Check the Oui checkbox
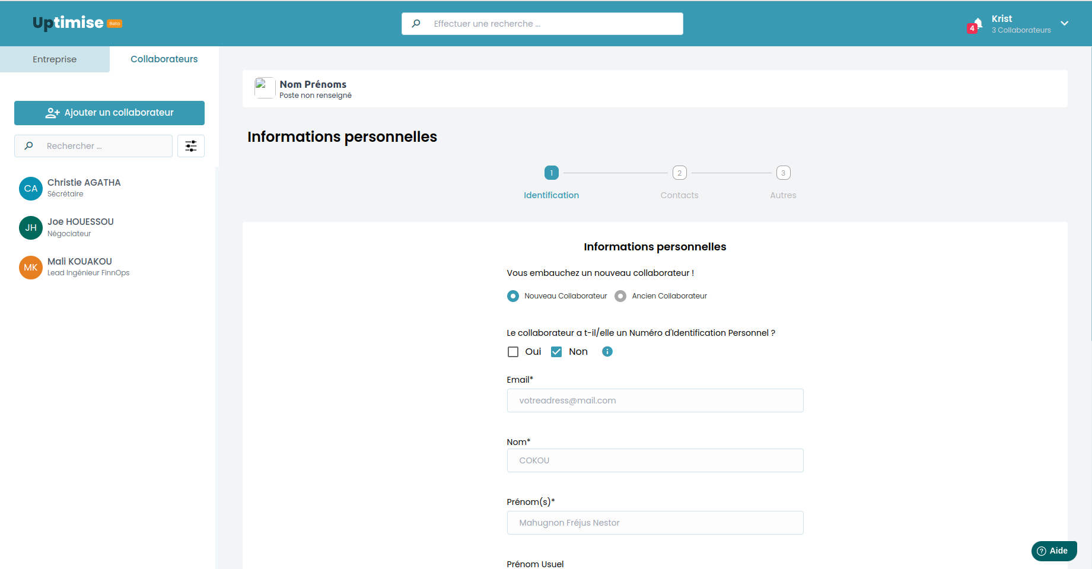The width and height of the screenshot is (1092, 569). (x=513, y=352)
